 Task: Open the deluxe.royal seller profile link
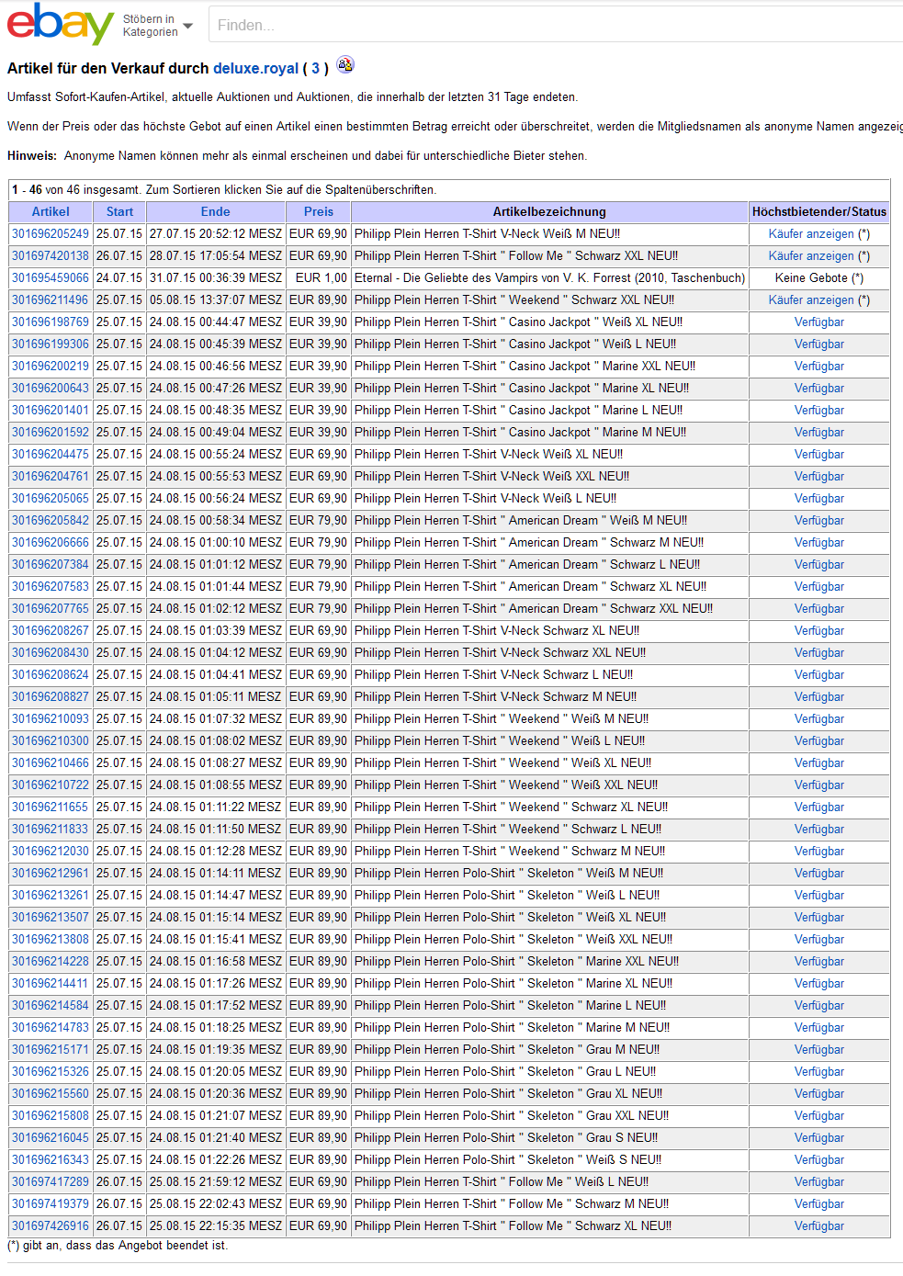click(255, 69)
